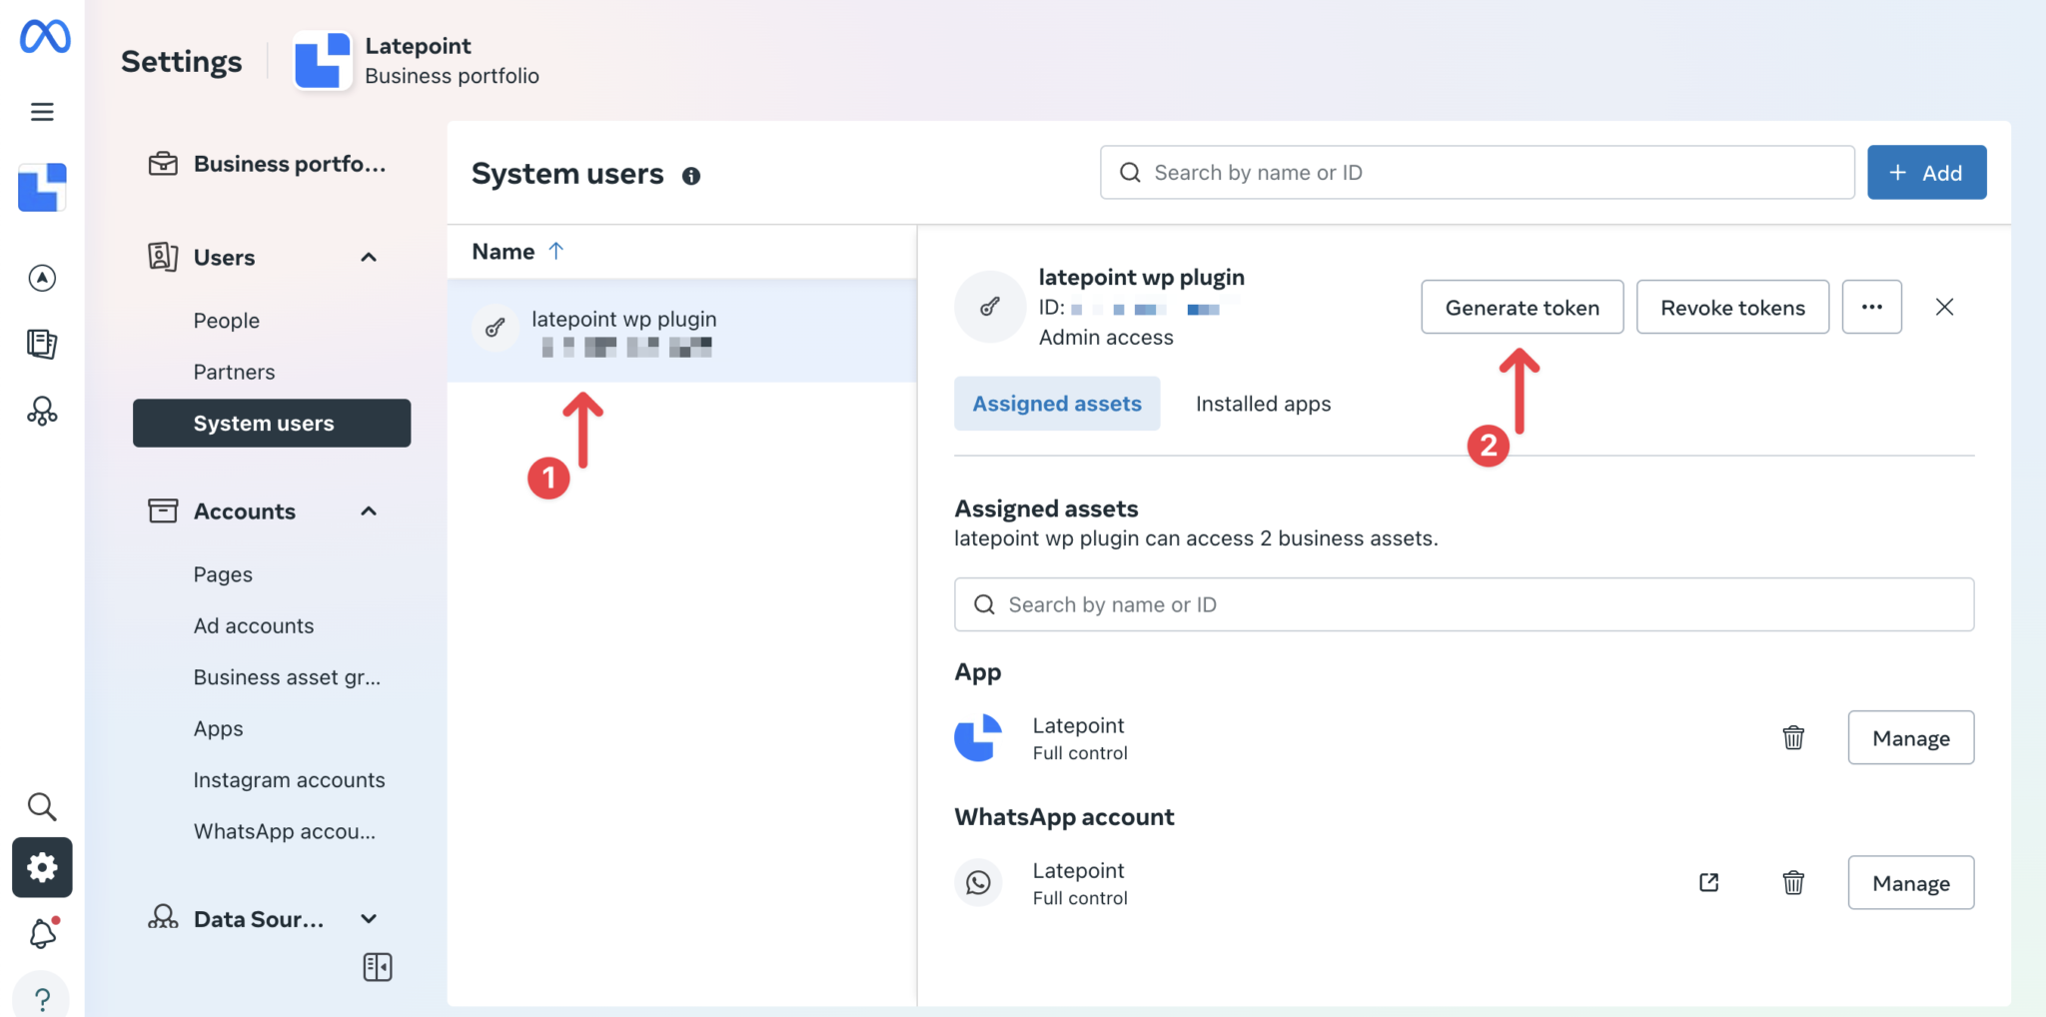Open the three-dot more options menu
This screenshot has height=1017, width=2046.
(1872, 307)
